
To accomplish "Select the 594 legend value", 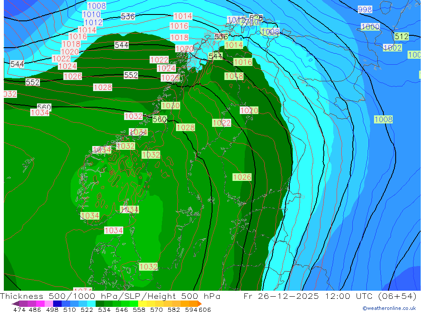I will 191,309.
